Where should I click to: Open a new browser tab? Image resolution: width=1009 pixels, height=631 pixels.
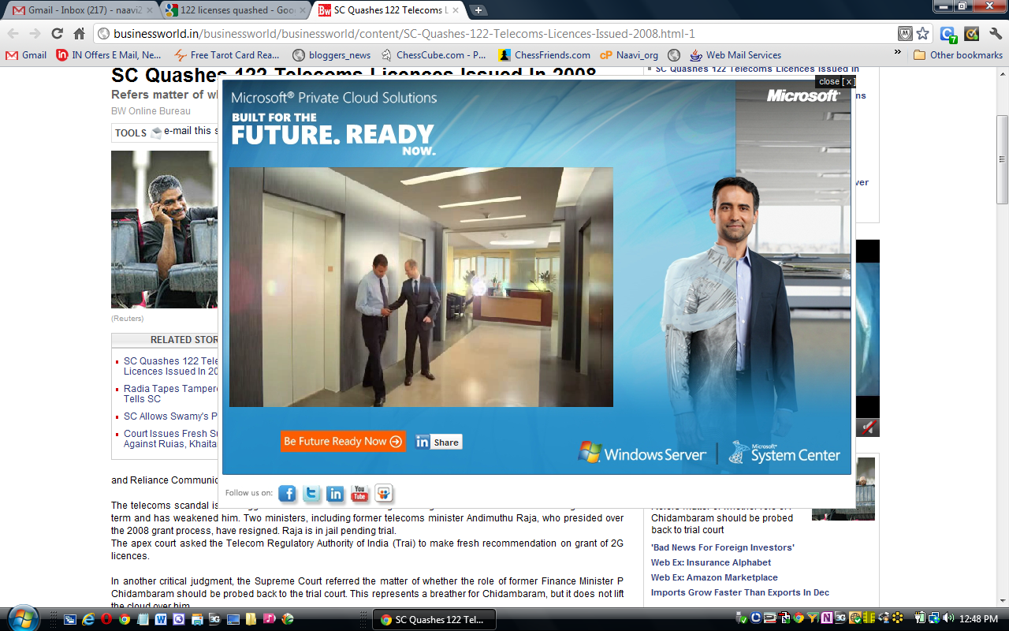(x=478, y=10)
